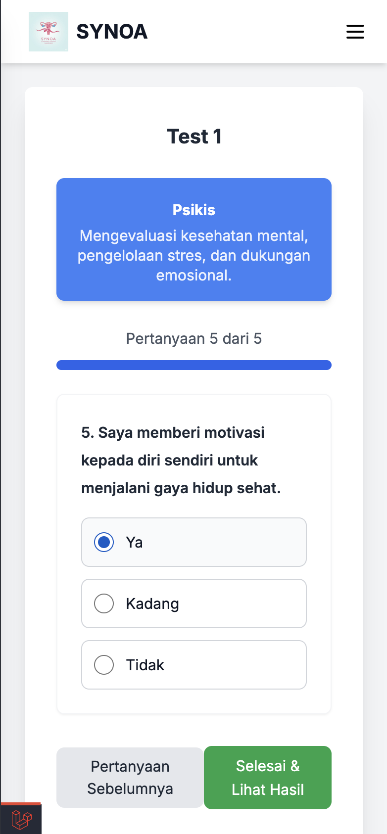
Task: Choose the "Kadang" radio button
Action: 104,603
